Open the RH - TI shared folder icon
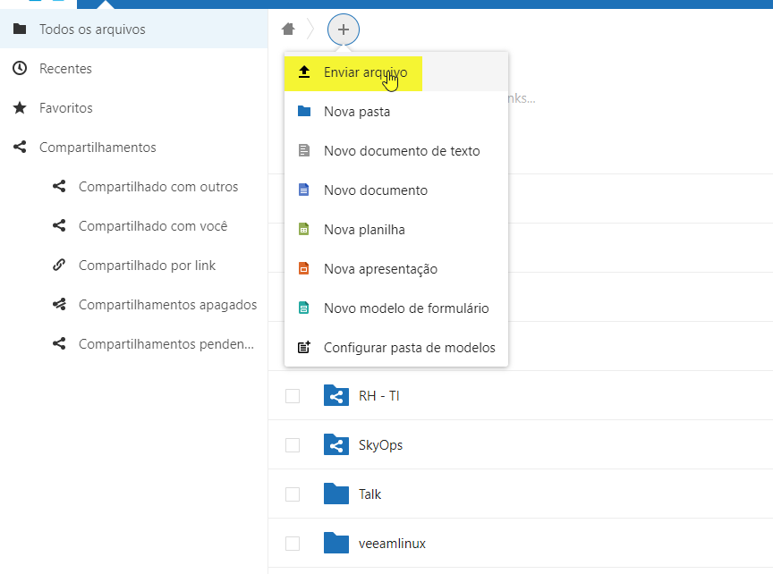This screenshot has width=773, height=574. 336,395
